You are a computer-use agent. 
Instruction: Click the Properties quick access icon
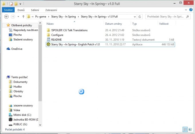click(11, 4)
